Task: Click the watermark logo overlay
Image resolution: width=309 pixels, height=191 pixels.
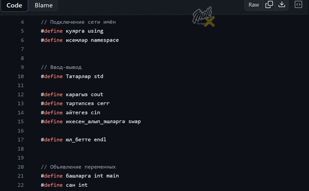Action: coord(204,17)
